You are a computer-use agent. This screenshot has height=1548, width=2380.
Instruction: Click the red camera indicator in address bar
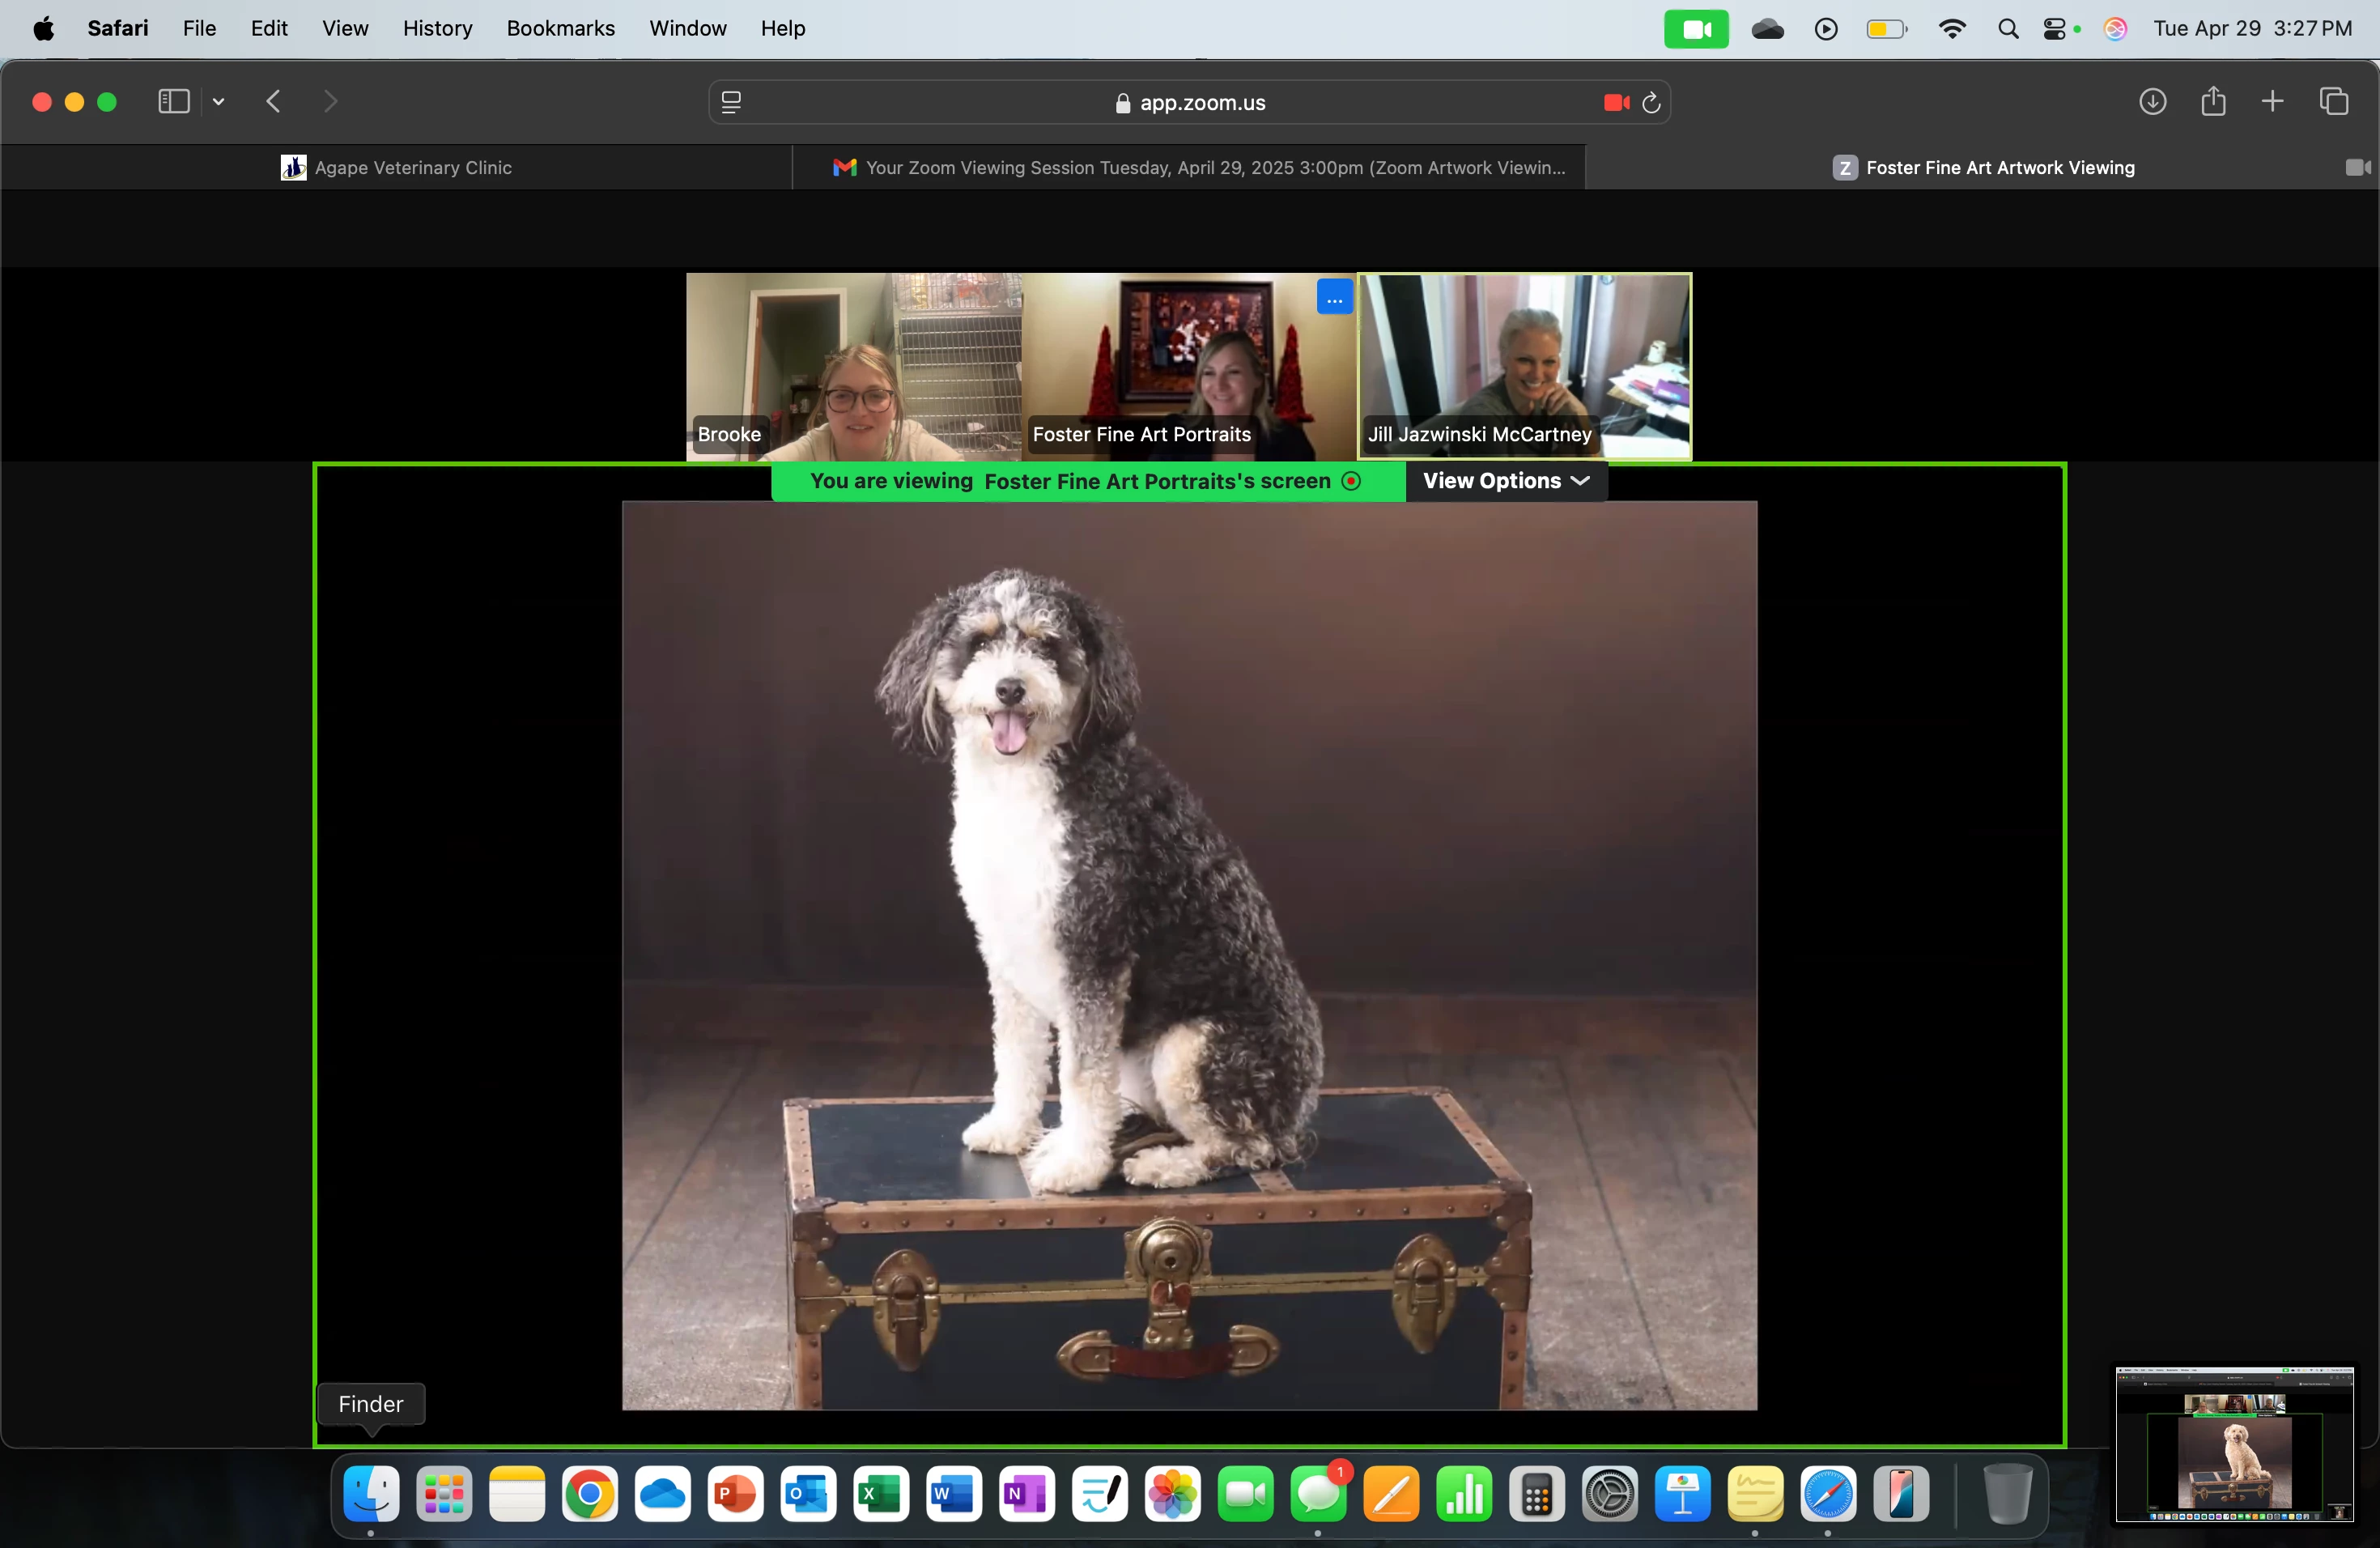(x=1615, y=102)
